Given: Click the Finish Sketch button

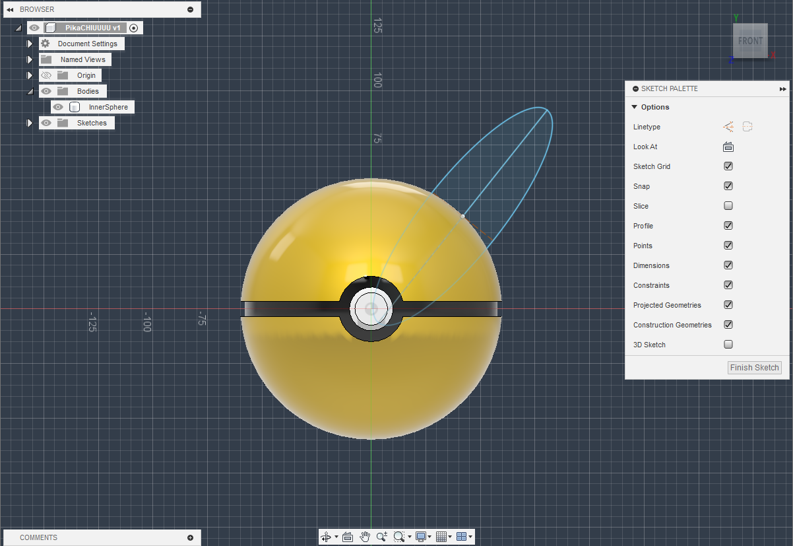Looking at the screenshot, I should 755,368.
